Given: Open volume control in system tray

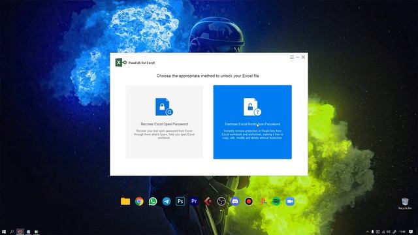Looking at the screenshot, I should click(389, 232).
